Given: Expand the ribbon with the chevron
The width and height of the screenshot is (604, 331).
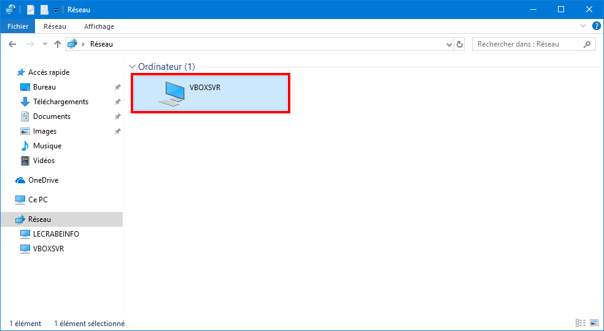Looking at the screenshot, I should click(x=583, y=26).
